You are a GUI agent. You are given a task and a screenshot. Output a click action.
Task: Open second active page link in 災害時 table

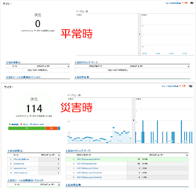[x=87, y=164]
